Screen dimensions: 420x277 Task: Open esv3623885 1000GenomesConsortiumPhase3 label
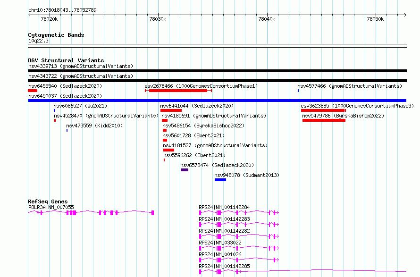357,106
